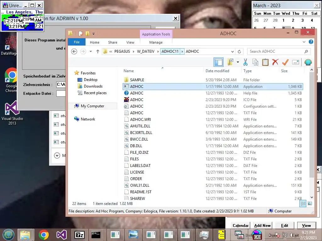Open the Home ribbon tab
Viewport: 322px width, 241px height.
click(95, 42)
